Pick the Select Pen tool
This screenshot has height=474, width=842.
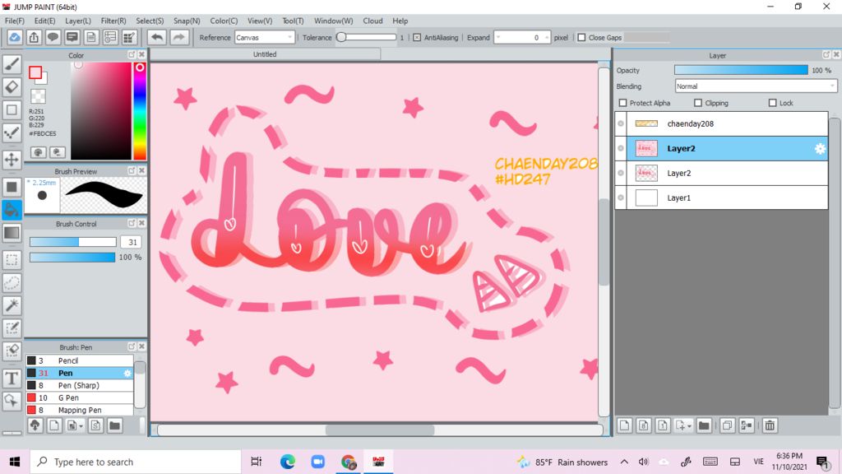pyautogui.click(x=12, y=328)
